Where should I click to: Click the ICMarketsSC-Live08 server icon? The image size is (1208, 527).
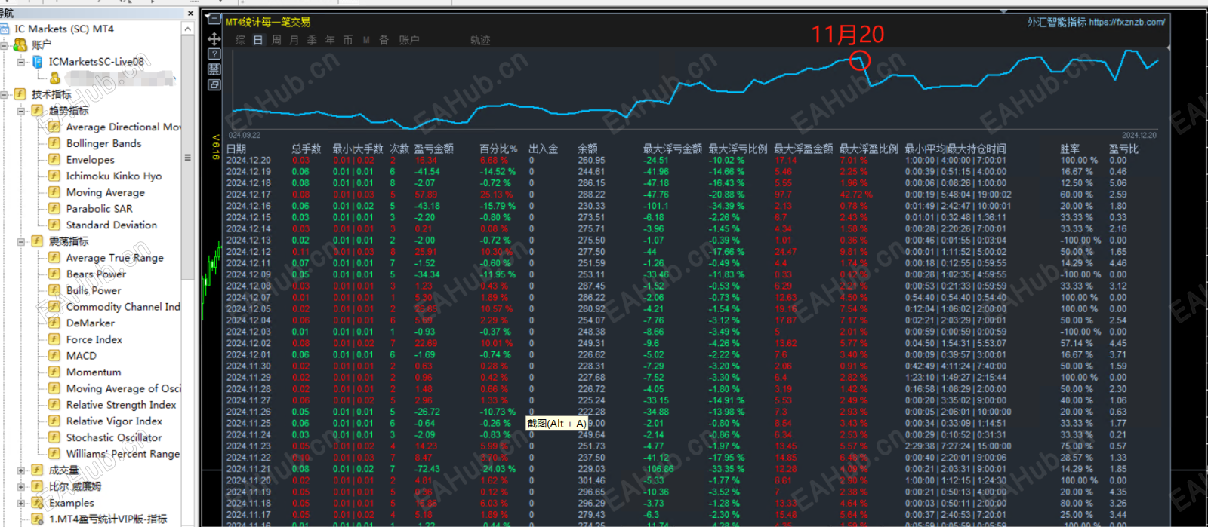pos(37,62)
